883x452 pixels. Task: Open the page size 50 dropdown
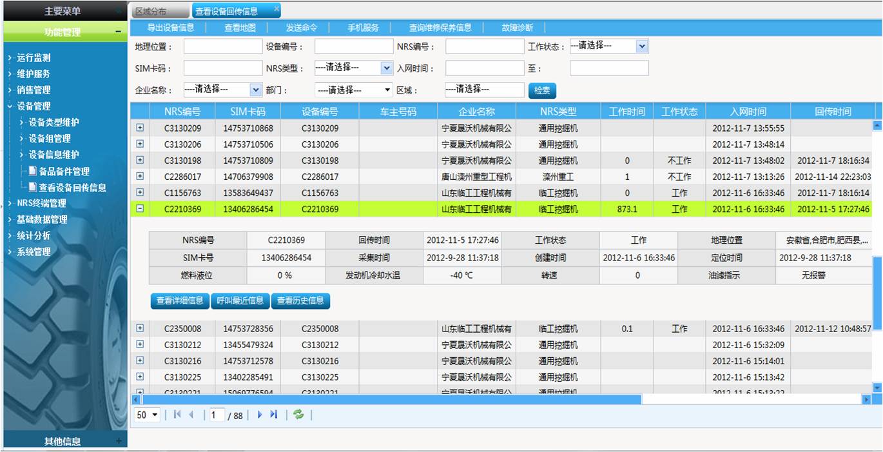(x=155, y=415)
